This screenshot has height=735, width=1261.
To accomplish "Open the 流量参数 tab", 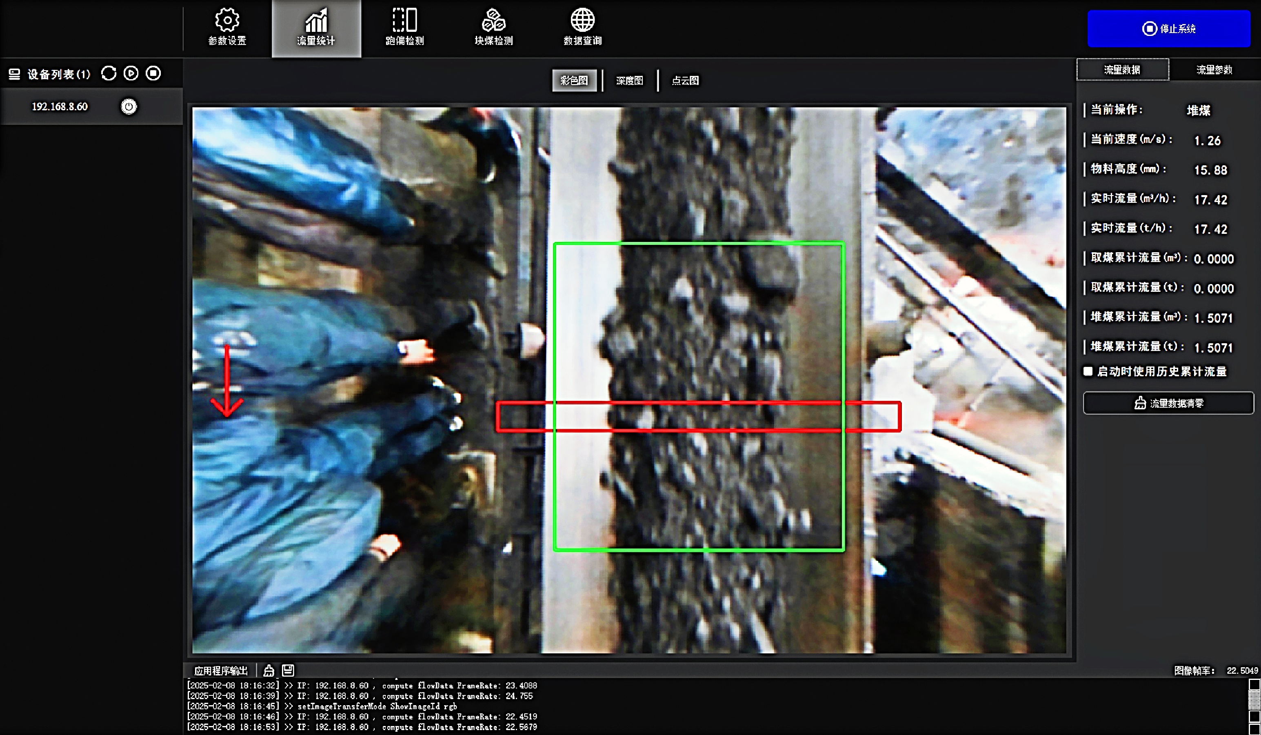I will click(1214, 69).
